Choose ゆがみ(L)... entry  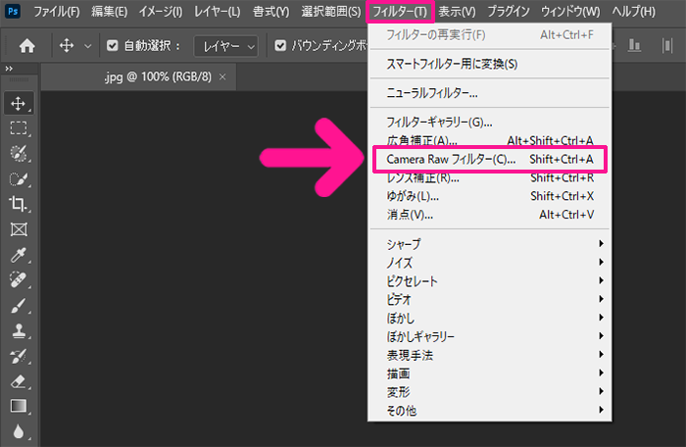tap(490, 196)
